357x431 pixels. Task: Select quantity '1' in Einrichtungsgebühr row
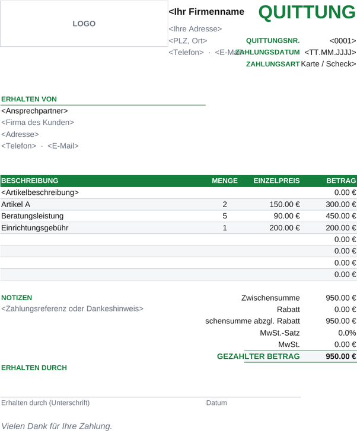[x=225, y=228]
